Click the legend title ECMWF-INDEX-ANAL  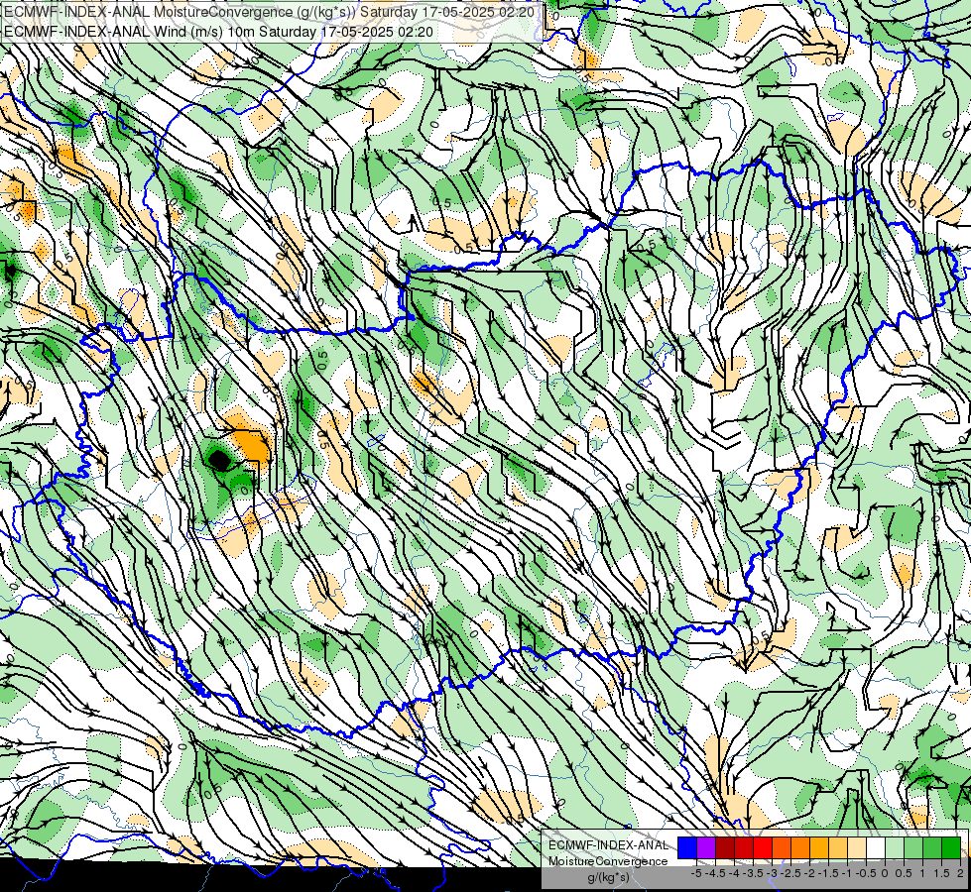[x=609, y=845]
